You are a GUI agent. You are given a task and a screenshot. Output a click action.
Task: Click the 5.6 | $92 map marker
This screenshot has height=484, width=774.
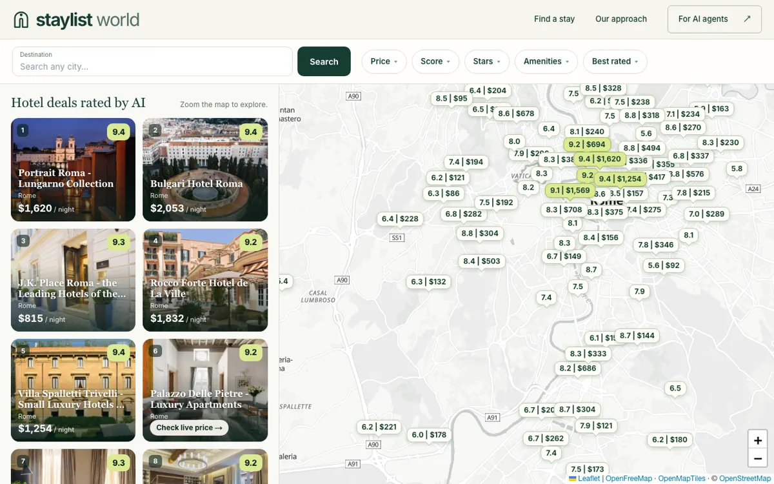click(x=664, y=265)
